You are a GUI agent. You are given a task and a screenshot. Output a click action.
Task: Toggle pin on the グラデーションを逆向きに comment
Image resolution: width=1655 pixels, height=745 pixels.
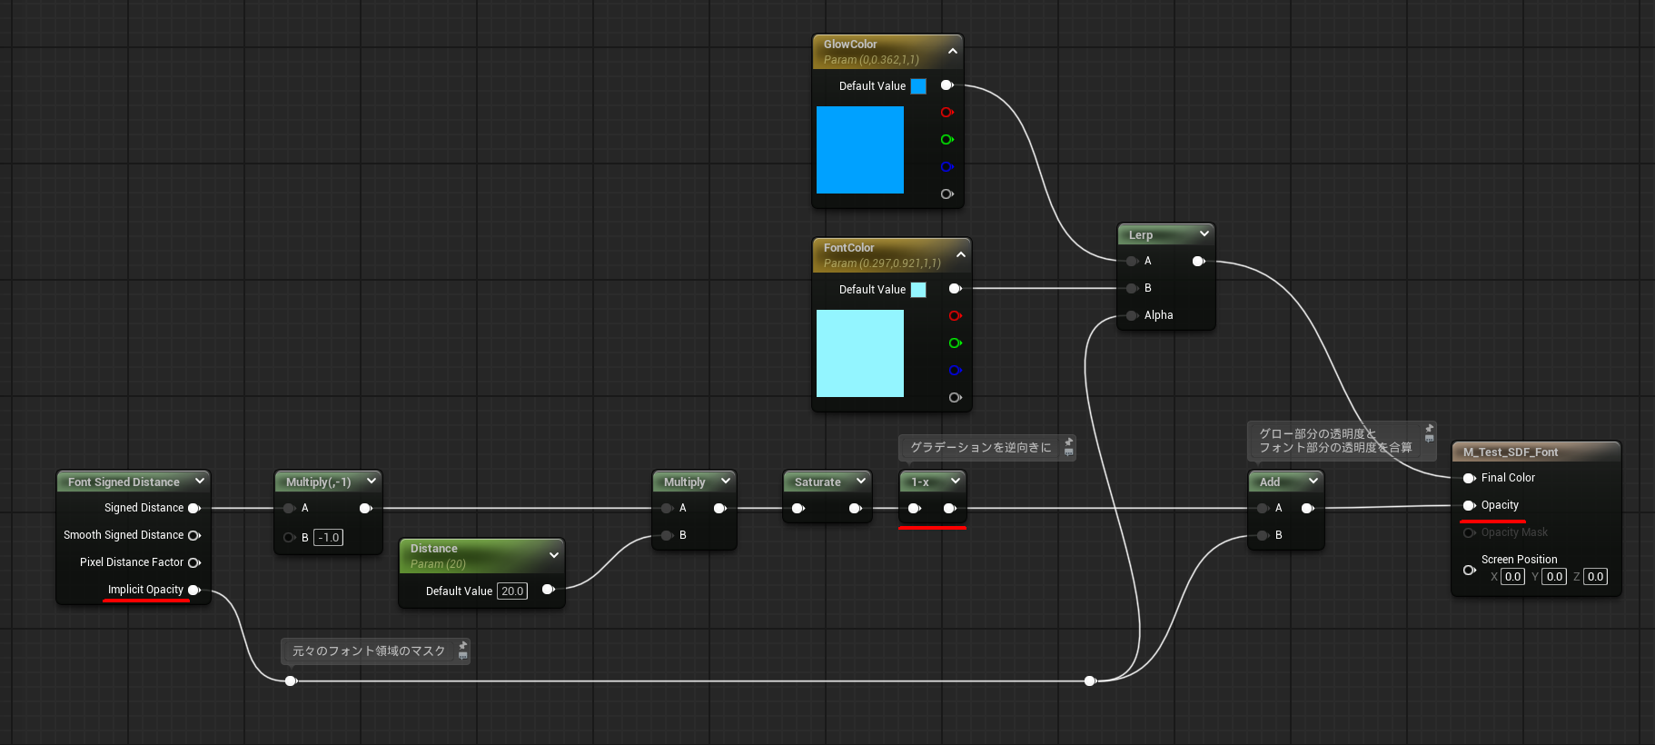[1068, 442]
